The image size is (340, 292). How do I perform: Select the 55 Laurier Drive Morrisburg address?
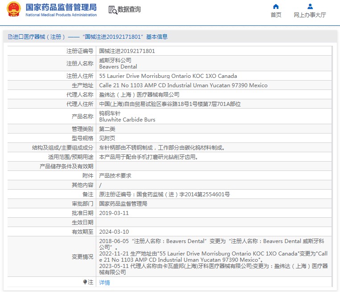click(x=168, y=76)
